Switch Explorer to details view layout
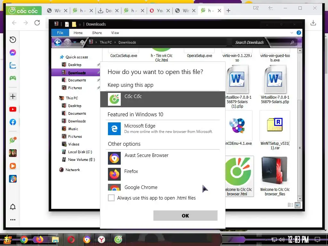The image size is (328, 246). pos(291,205)
